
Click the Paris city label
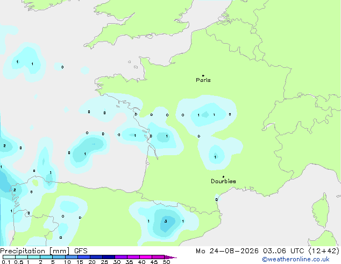click(203, 80)
